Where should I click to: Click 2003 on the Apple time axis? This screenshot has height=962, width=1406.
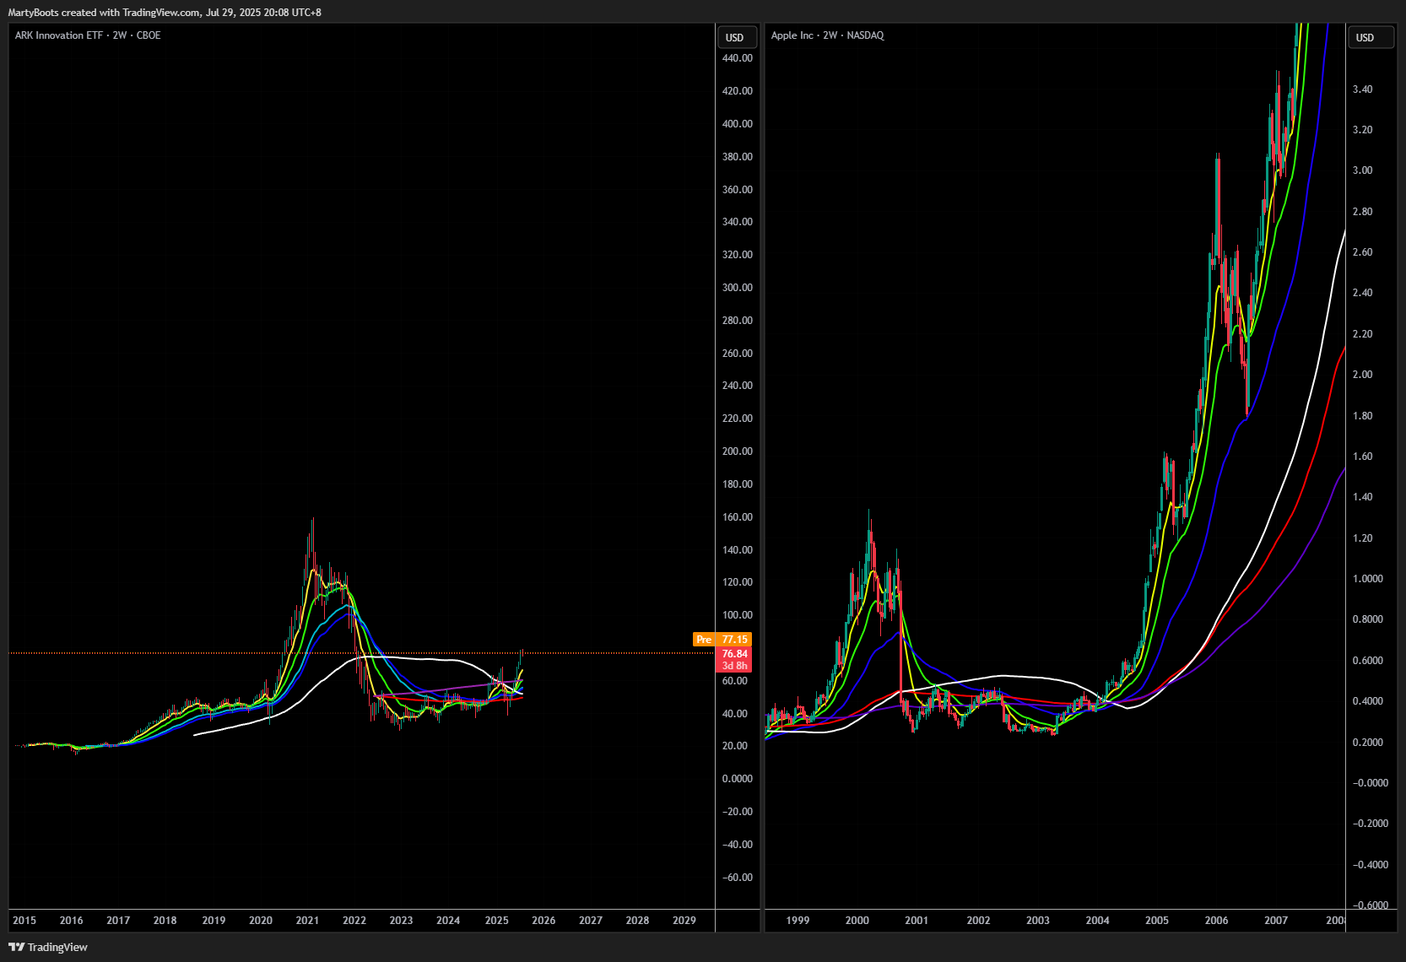pos(1038,921)
